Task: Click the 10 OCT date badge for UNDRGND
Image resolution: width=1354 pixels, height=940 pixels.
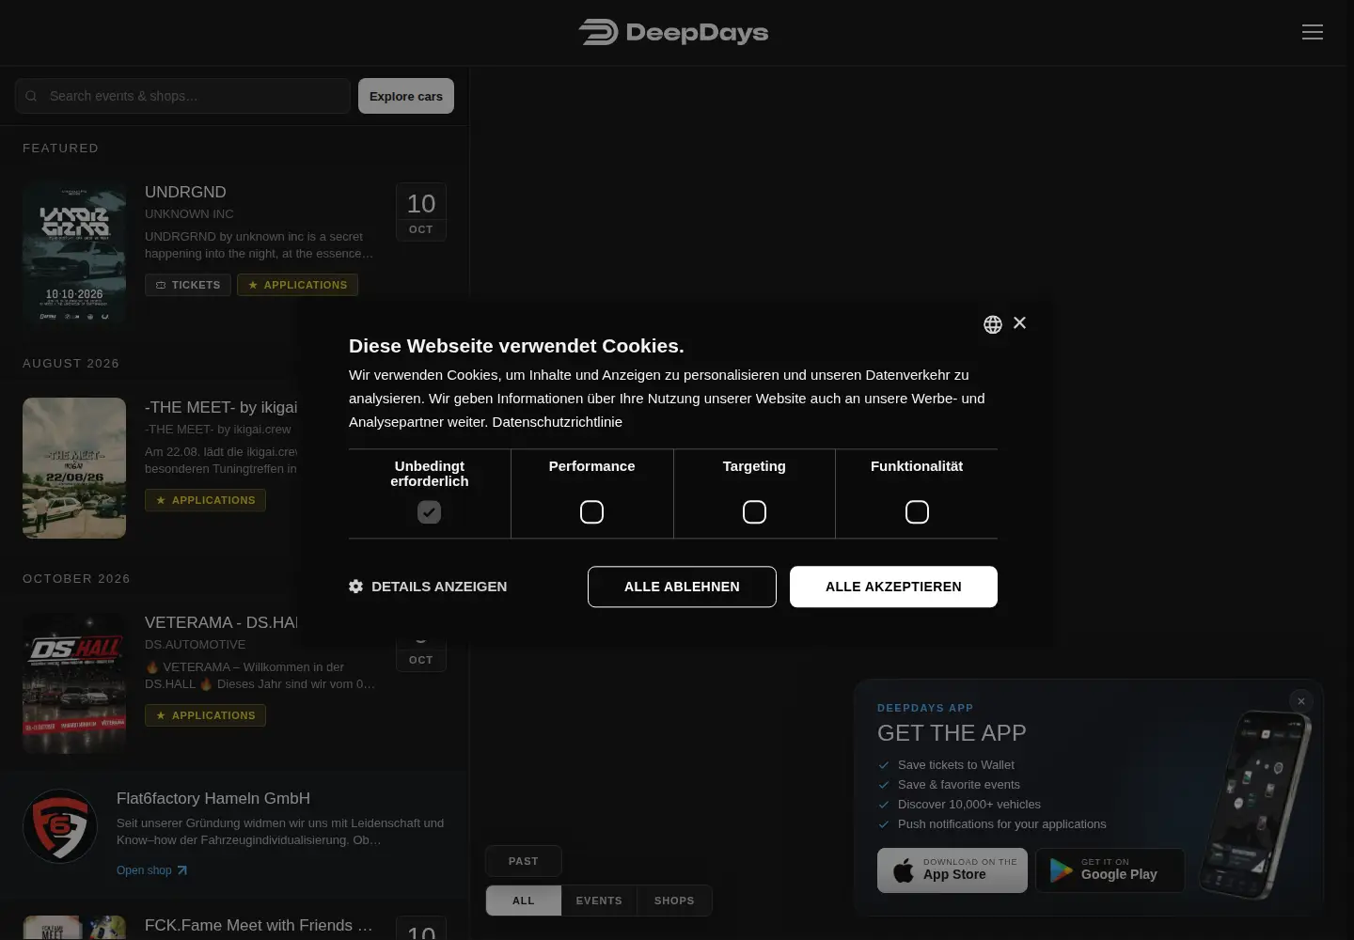Action: click(421, 212)
